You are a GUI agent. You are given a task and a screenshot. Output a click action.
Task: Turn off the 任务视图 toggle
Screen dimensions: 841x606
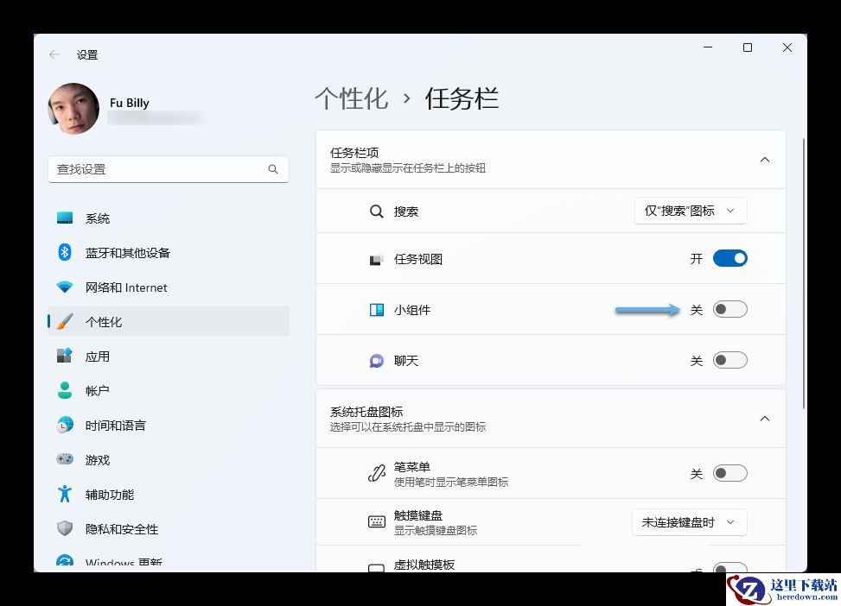730,258
